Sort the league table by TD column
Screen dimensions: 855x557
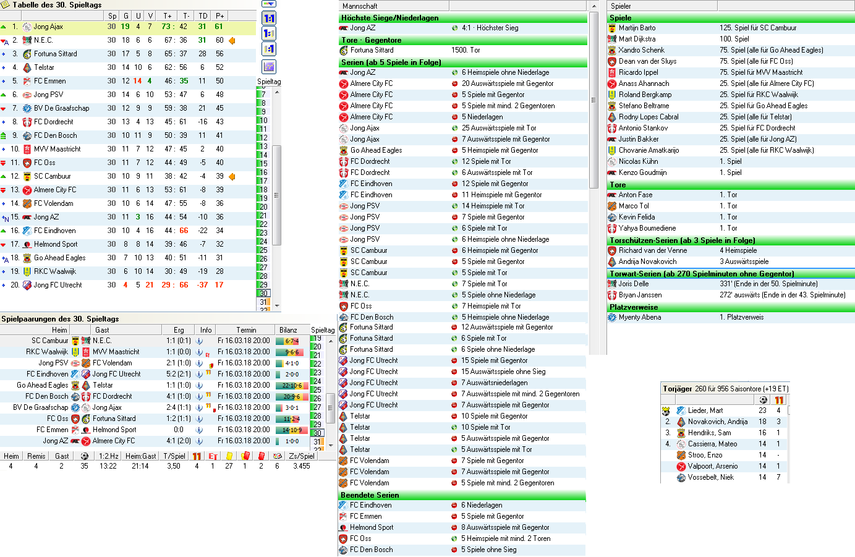click(203, 15)
